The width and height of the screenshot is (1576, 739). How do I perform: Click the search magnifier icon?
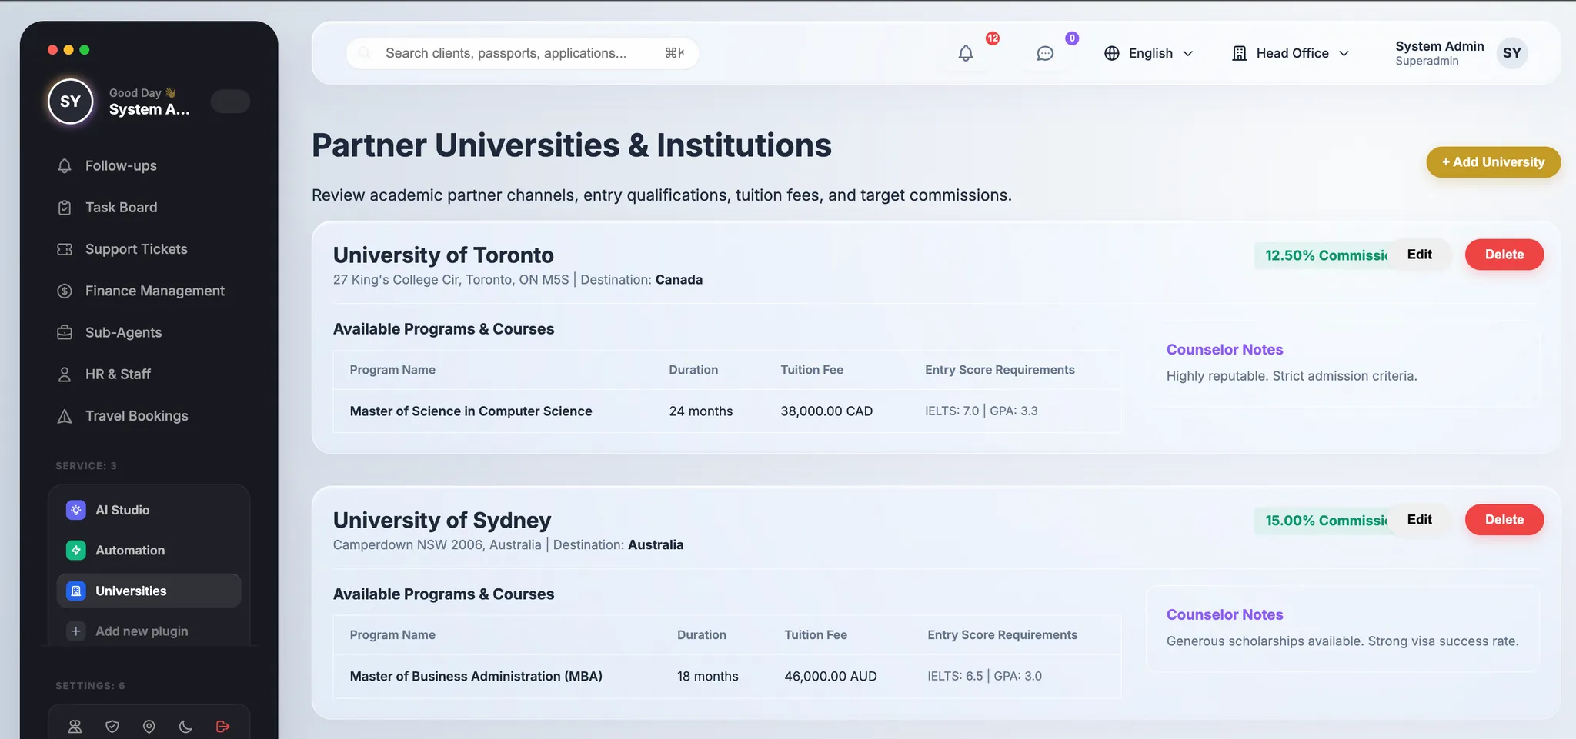pos(365,53)
